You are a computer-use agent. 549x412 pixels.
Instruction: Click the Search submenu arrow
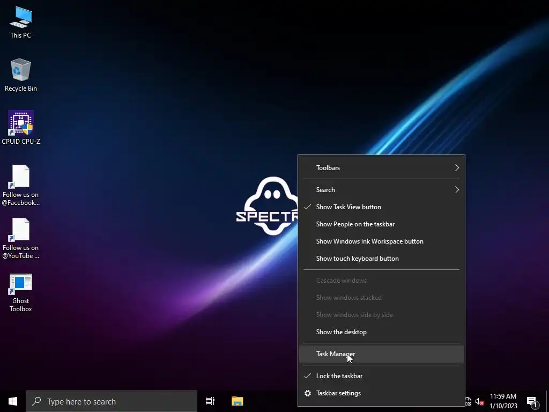click(x=457, y=190)
